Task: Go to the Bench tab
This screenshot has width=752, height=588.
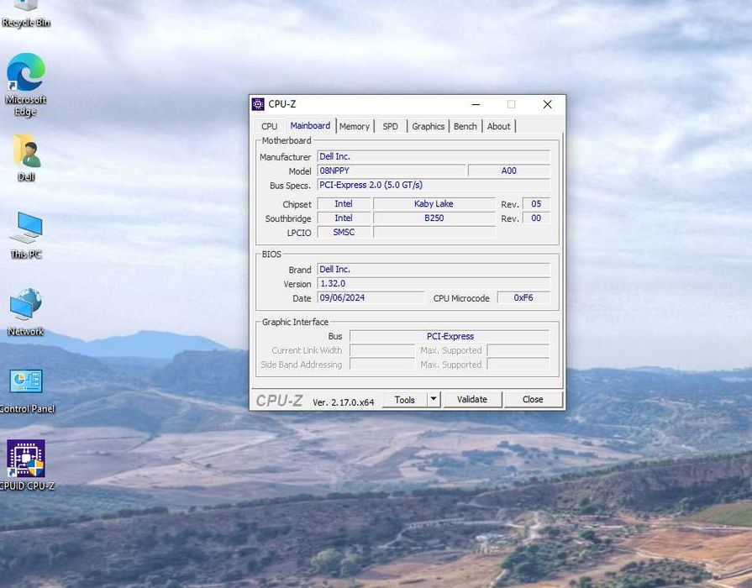Action: tap(465, 126)
